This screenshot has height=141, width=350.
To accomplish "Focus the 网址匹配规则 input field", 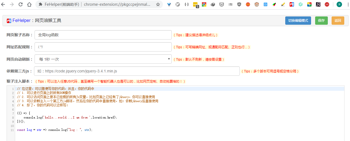I will [103, 47].
